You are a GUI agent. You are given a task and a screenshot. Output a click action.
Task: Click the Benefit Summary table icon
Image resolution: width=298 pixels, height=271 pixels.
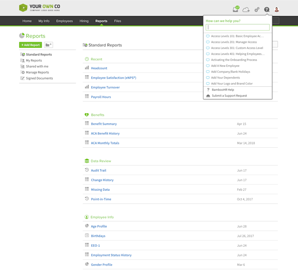(x=87, y=123)
